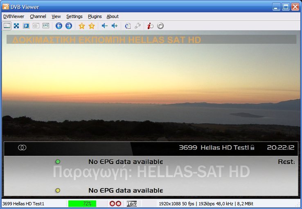Toggle the channel list window icon
This screenshot has width=302, height=209.
click(x=7, y=26)
